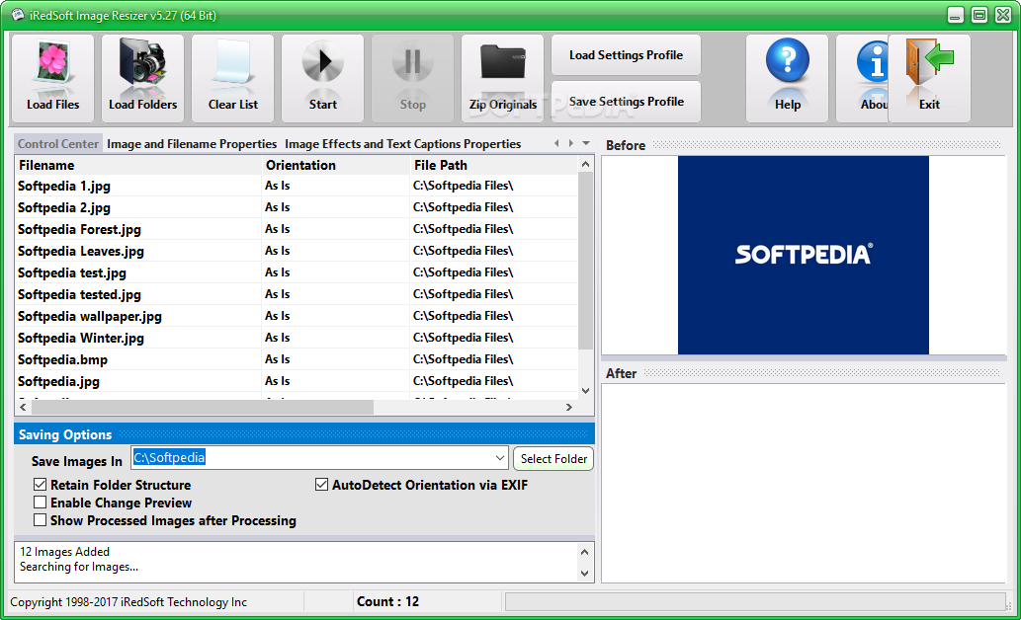Click 'Count : 12' in status bar
The image size is (1021, 620).
(x=387, y=602)
